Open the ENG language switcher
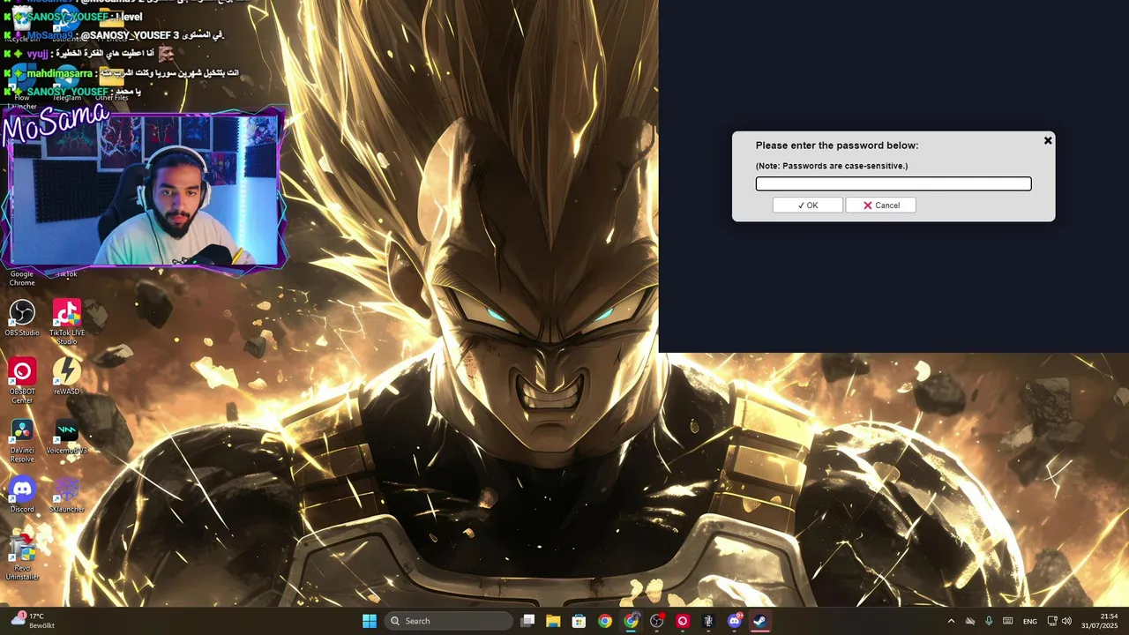This screenshot has height=635, width=1129. click(1030, 621)
